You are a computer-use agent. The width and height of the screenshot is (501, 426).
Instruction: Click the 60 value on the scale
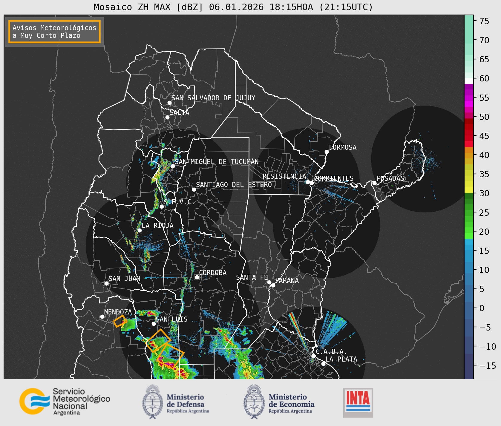tap(484, 78)
